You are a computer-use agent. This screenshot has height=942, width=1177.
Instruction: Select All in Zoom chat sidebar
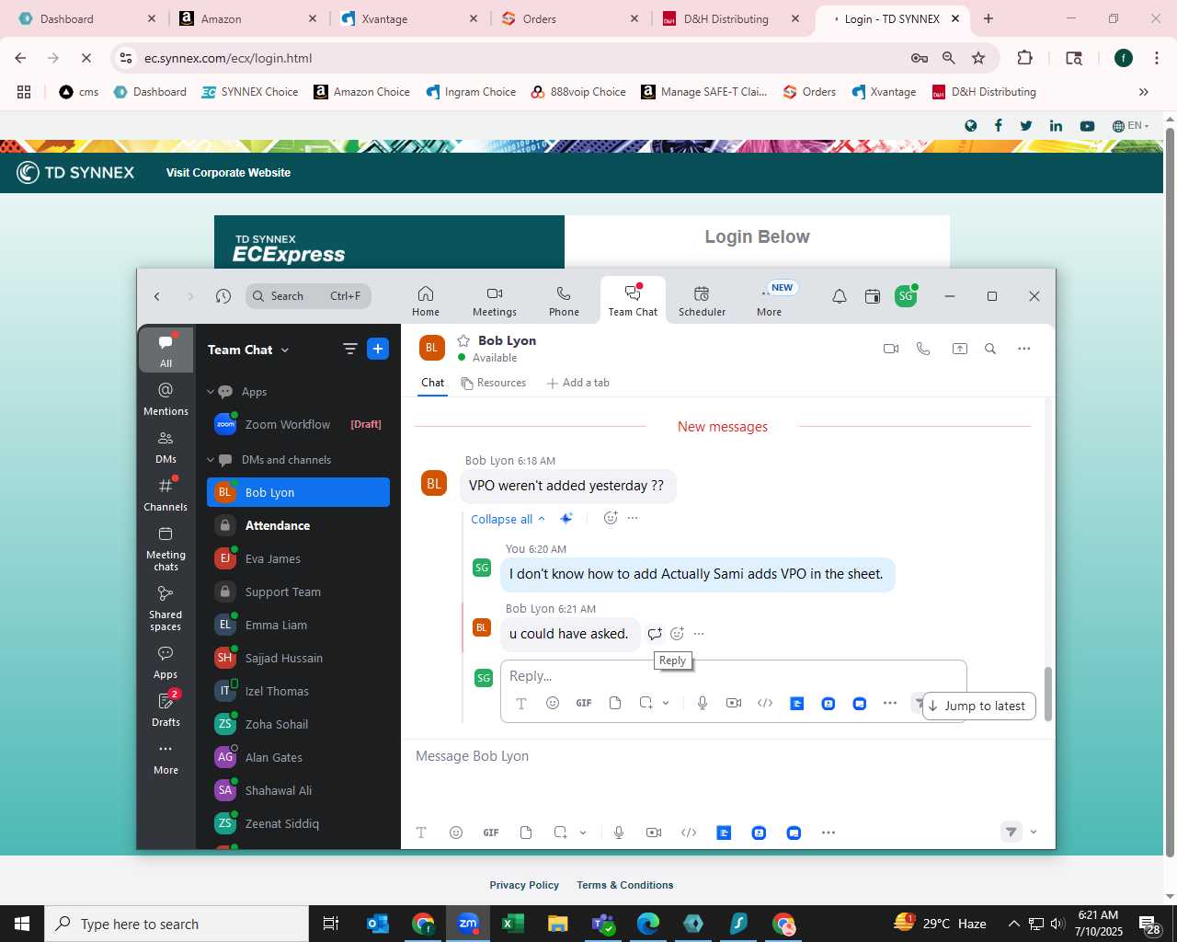(166, 350)
